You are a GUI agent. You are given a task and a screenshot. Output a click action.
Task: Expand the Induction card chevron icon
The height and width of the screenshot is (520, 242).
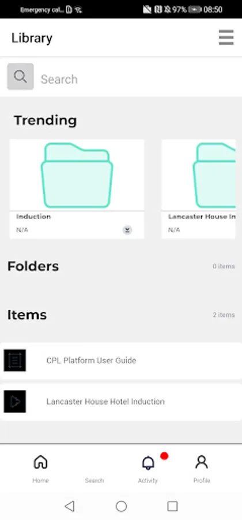[x=127, y=230]
